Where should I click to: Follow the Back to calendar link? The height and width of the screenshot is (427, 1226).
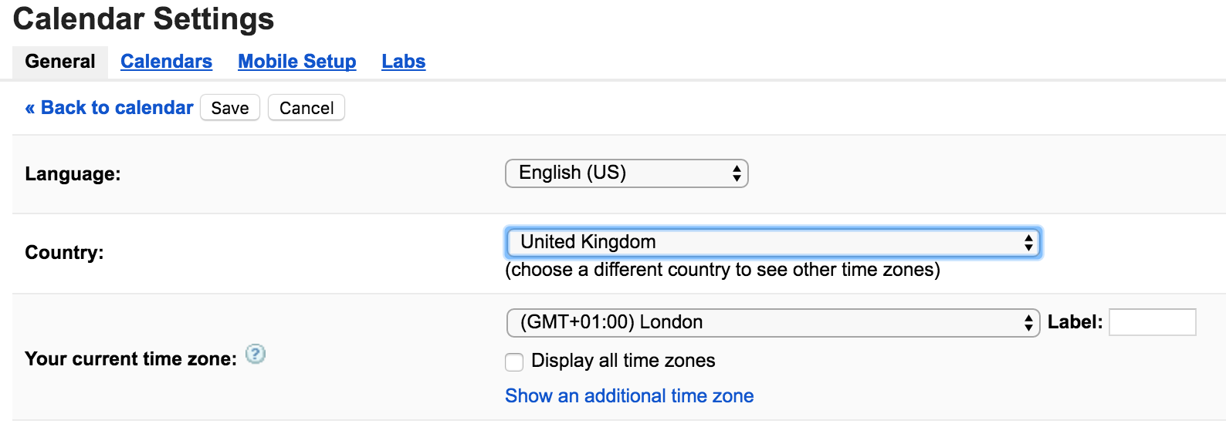tap(109, 108)
